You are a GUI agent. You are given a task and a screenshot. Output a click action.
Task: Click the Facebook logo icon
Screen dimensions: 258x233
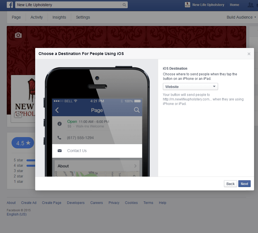pyautogui.click(x=10, y=5)
